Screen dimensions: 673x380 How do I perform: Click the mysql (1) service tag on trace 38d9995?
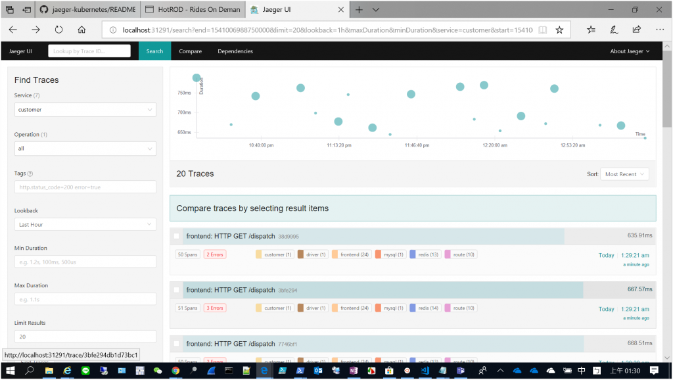(x=390, y=254)
